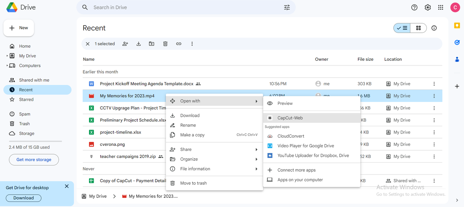Show the view details info icon
This screenshot has height=207, width=464.
click(434, 28)
